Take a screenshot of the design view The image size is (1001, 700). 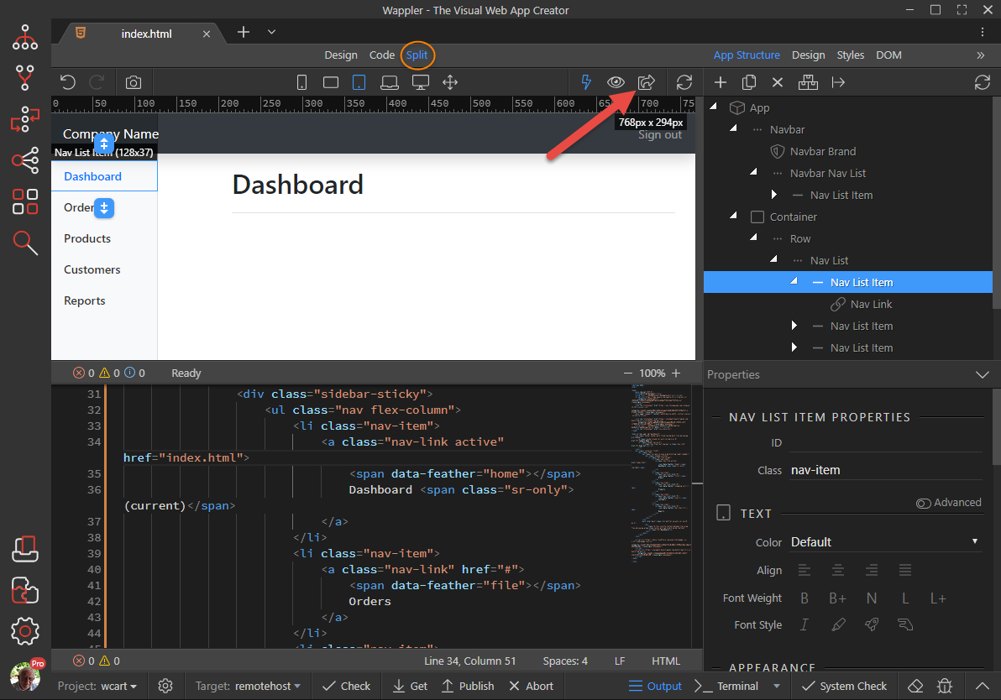pyautogui.click(x=133, y=81)
